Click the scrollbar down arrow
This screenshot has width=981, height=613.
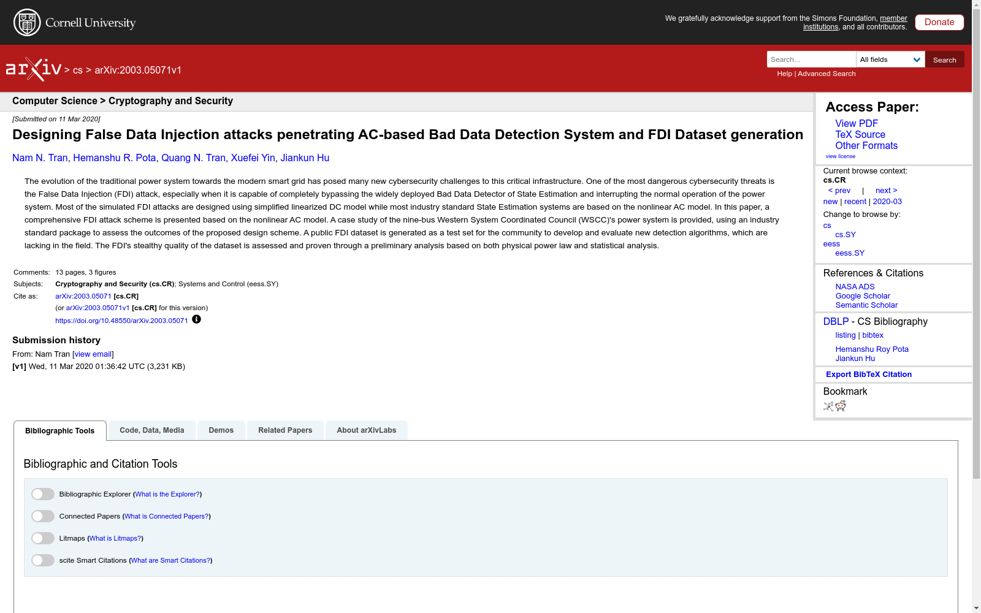976,608
